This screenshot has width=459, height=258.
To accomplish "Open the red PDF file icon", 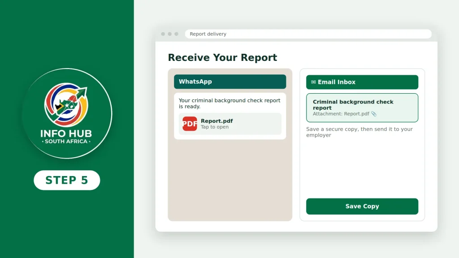I will (190, 124).
